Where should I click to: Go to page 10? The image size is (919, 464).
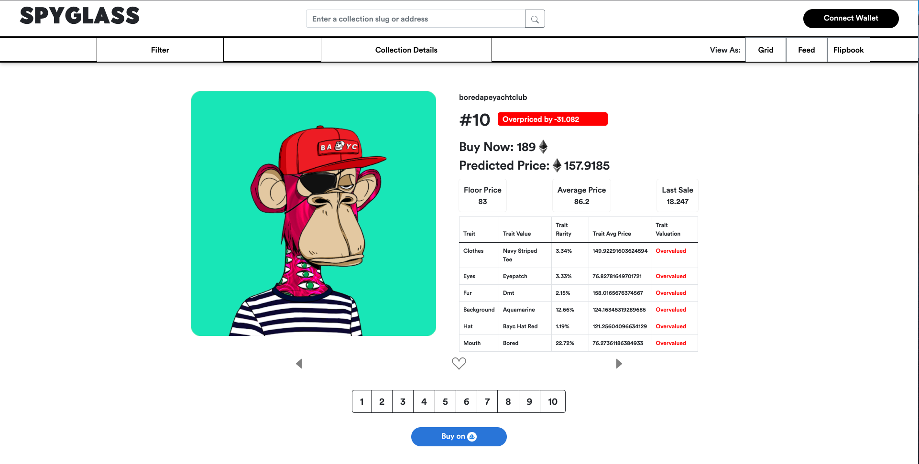[553, 401]
